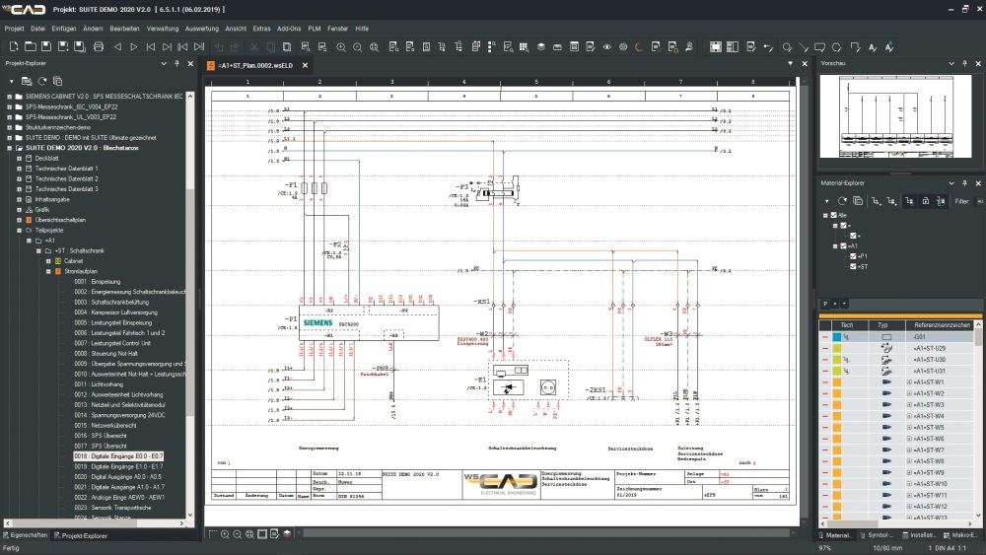Click the Filter input in Material-Explorer
The width and height of the screenshot is (986, 555).
tap(980, 201)
